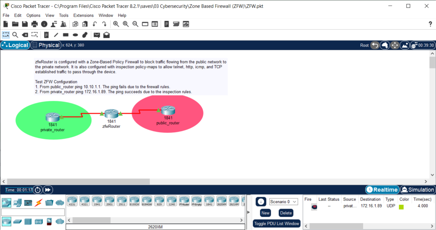Click the help question mark icon

point(430,24)
